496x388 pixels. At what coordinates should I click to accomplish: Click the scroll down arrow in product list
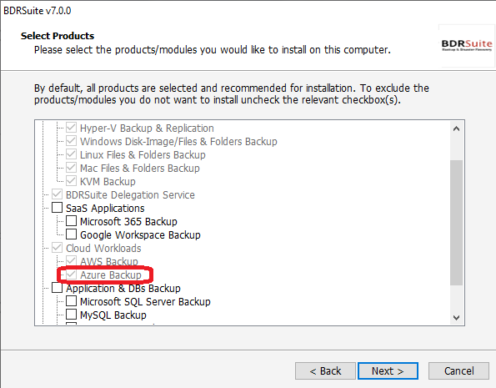click(456, 317)
